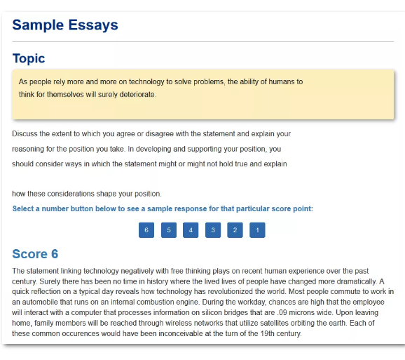Click the Score 6 heading
This screenshot has height=360, width=405.
[x=35, y=254]
